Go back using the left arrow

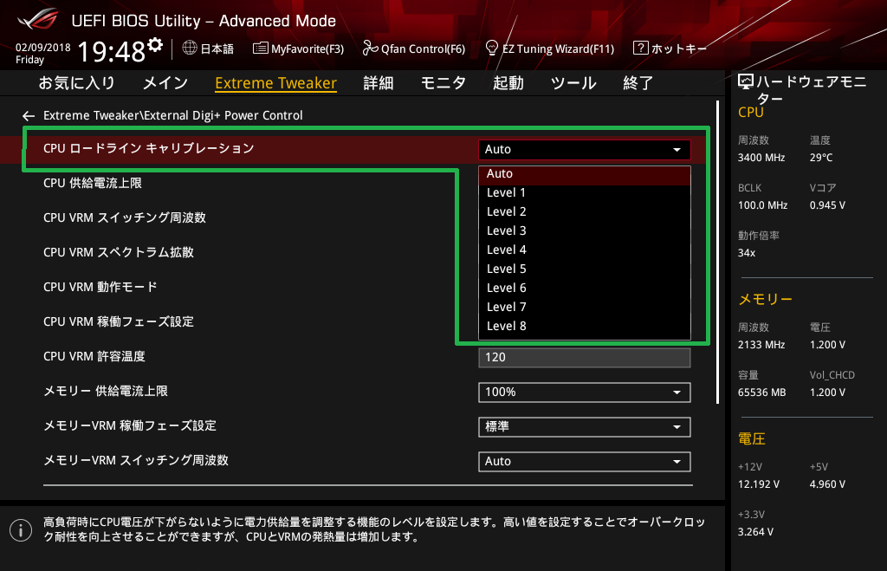coord(29,116)
